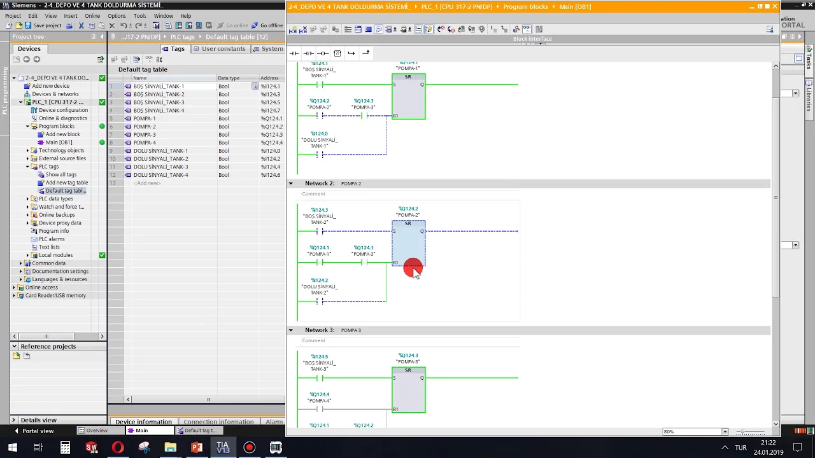The height and width of the screenshot is (458, 815).
Task: Click the Device information tab
Action: [x=143, y=422]
